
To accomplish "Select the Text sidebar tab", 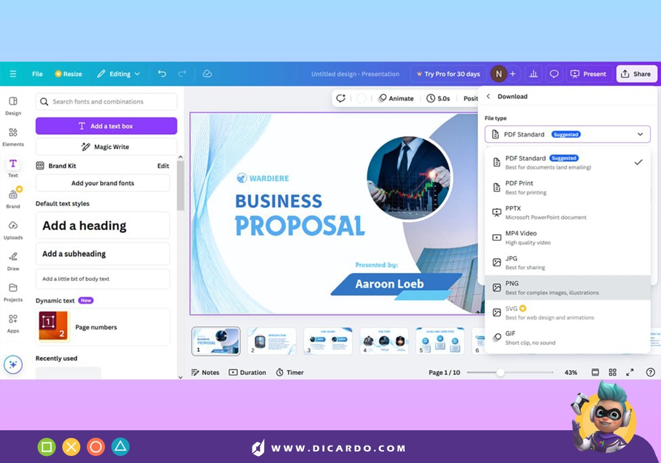I will pos(13,168).
